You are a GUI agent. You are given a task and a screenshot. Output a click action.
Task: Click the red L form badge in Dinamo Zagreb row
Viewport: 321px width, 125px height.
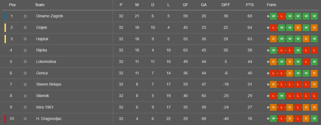pos(281,16)
